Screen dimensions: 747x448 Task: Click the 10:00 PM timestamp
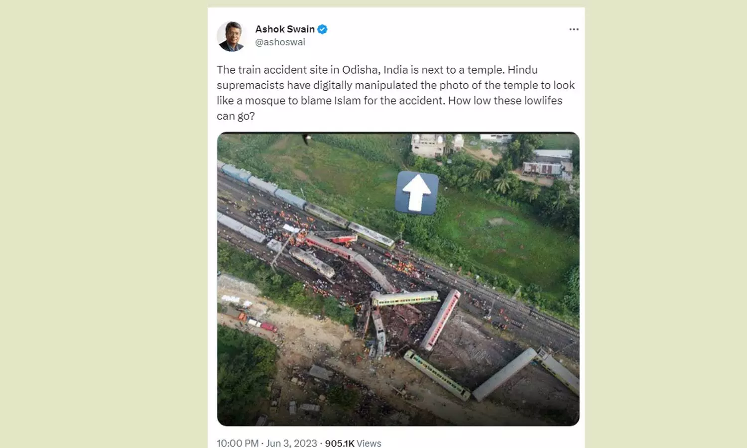[x=238, y=443]
